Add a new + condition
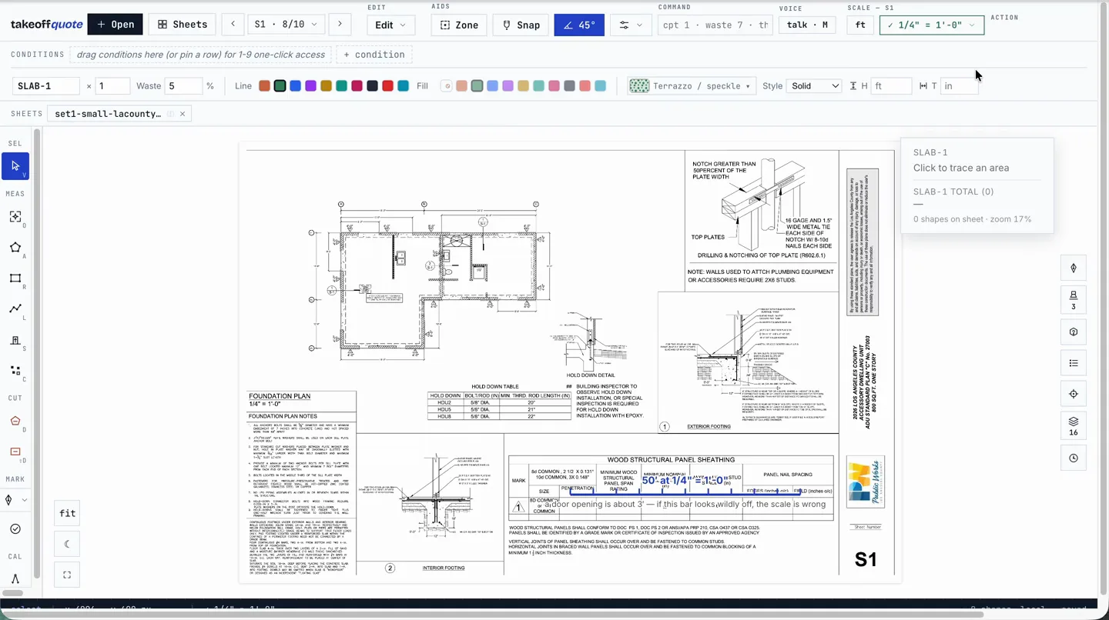 [x=374, y=55]
